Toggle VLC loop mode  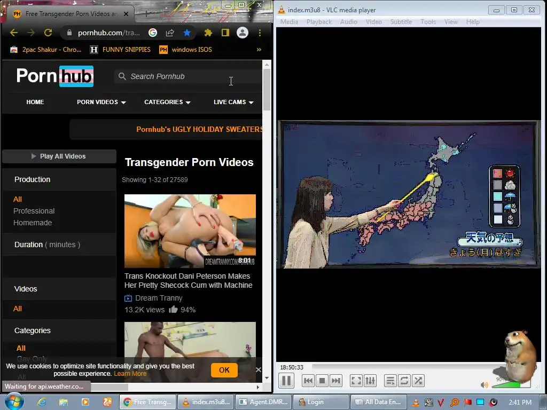[x=404, y=381]
